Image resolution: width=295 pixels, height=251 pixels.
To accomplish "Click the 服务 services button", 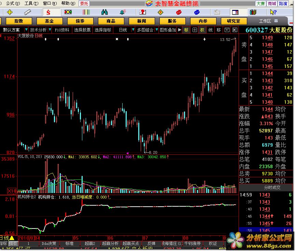I will 172,21.
